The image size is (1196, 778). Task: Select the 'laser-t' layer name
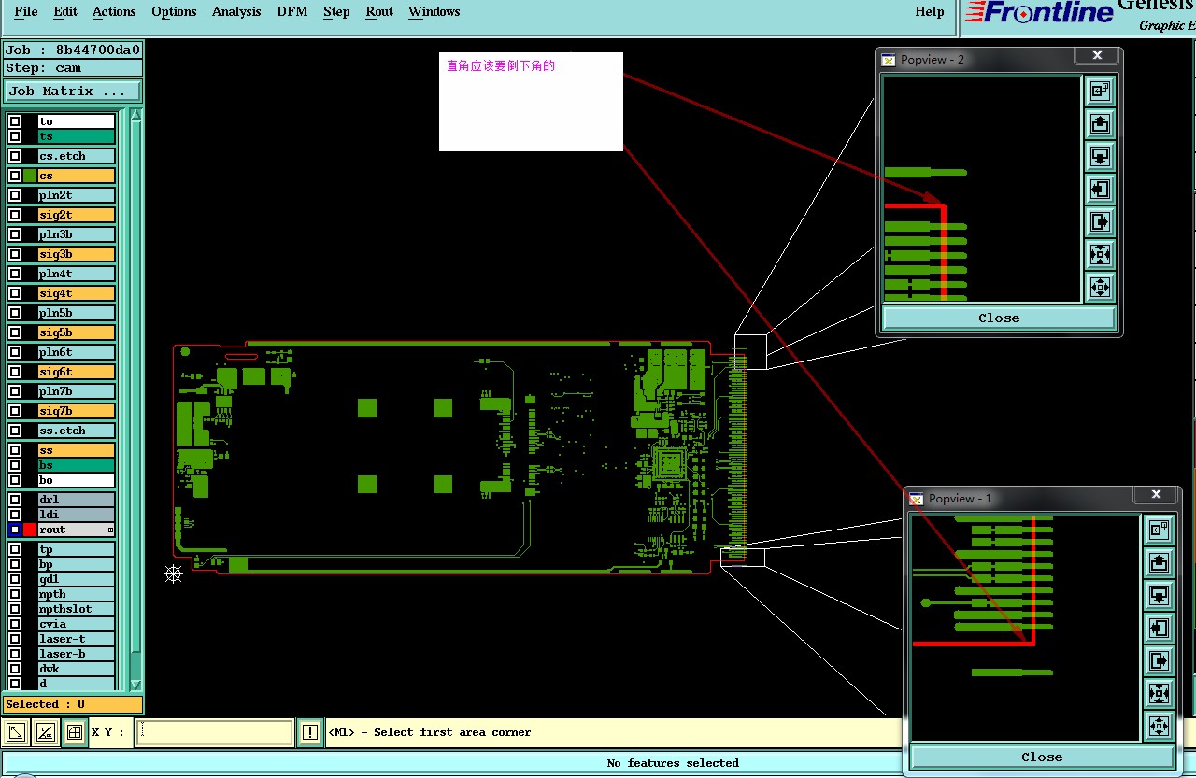[x=77, y=639]
